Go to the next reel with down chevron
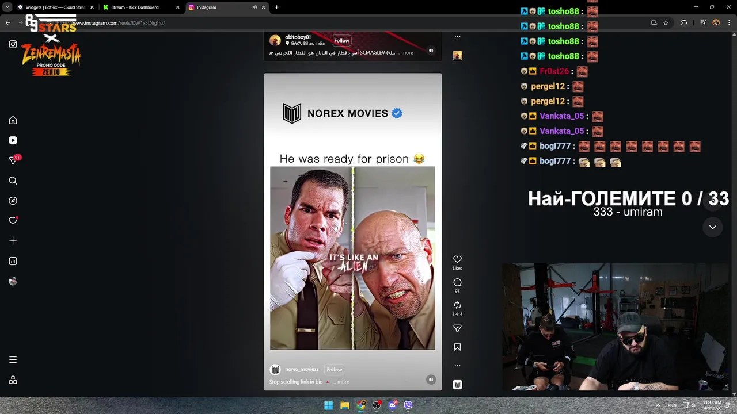The height and width of the screenshot is (414, 737). [713, 227]
